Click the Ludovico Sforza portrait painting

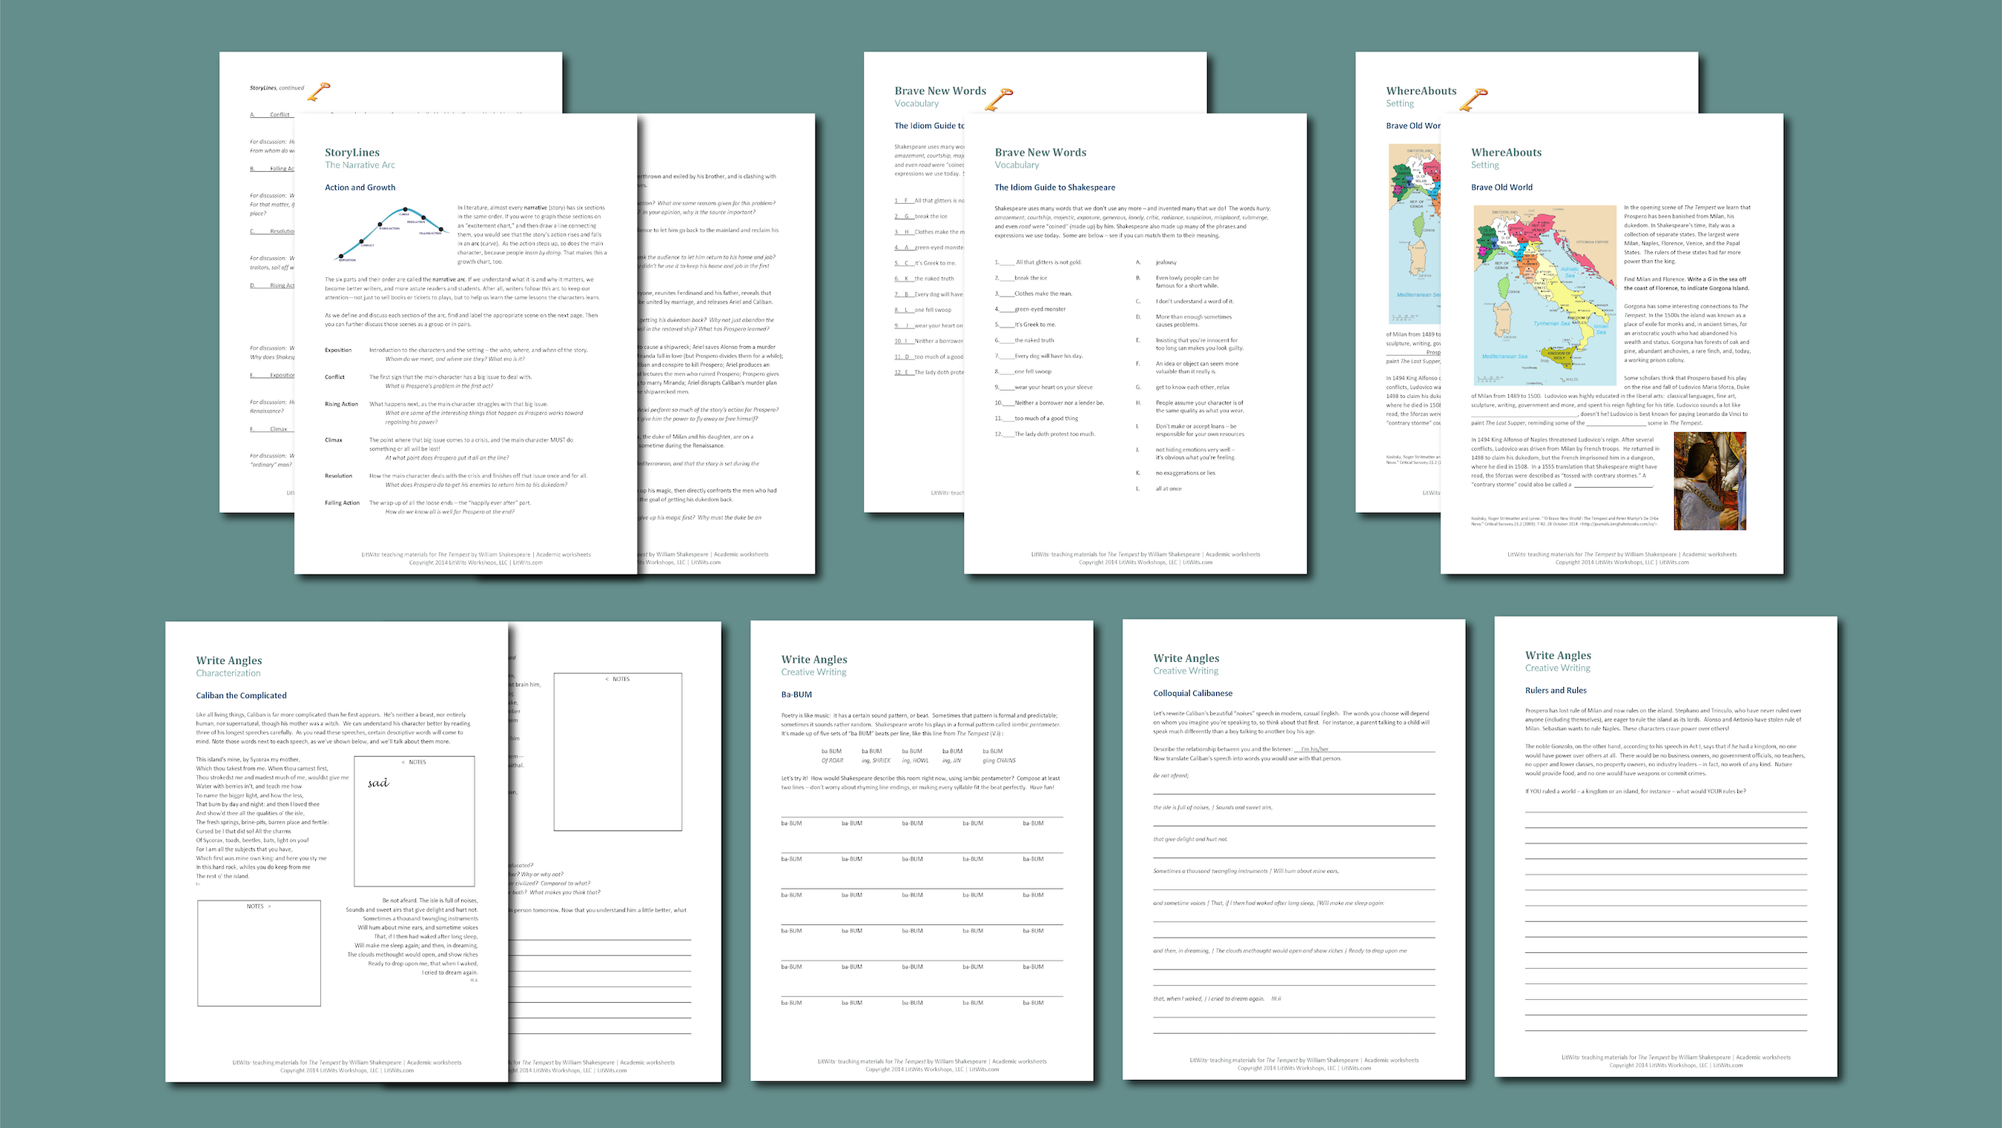coord(1709,481)
